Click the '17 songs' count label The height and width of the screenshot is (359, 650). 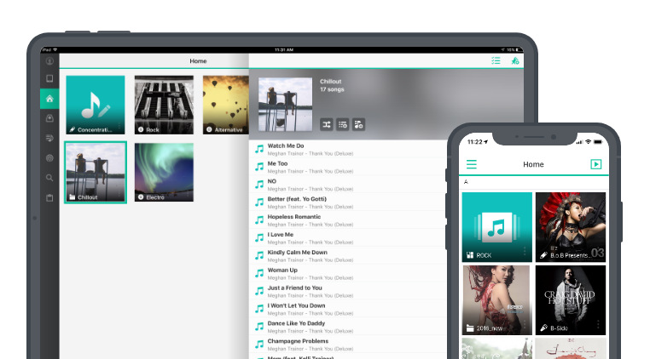[x=332, y=89]
